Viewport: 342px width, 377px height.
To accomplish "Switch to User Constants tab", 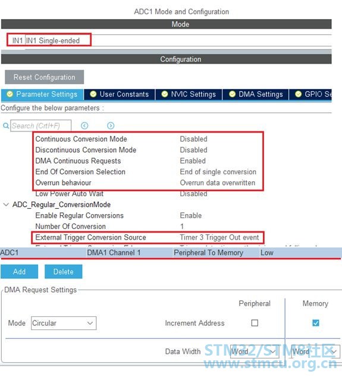I will click(120, 94).
